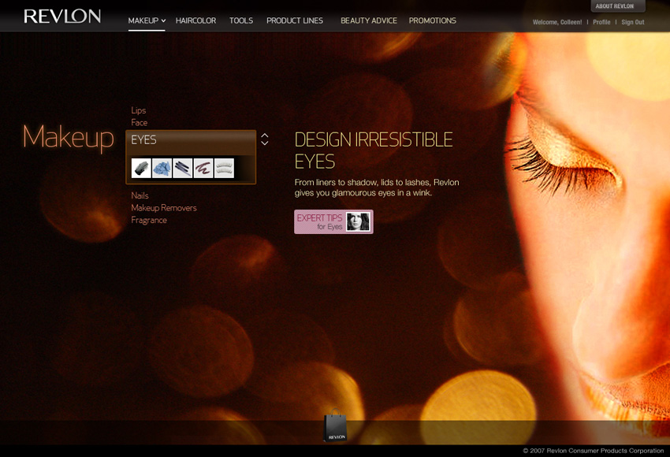Choose the dark eyeliner pencils thumbnail
Screen dimensions: 670x457
point(182,169)
